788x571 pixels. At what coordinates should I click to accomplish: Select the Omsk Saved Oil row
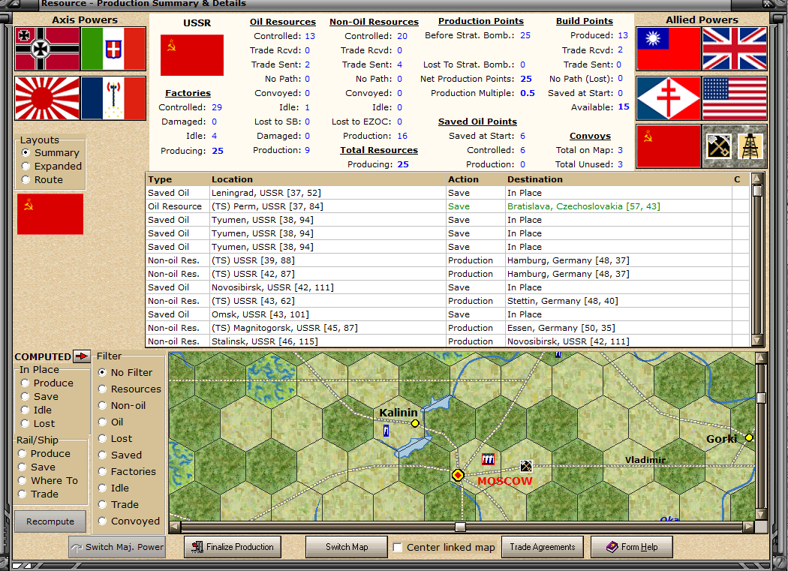click(448, 314)
